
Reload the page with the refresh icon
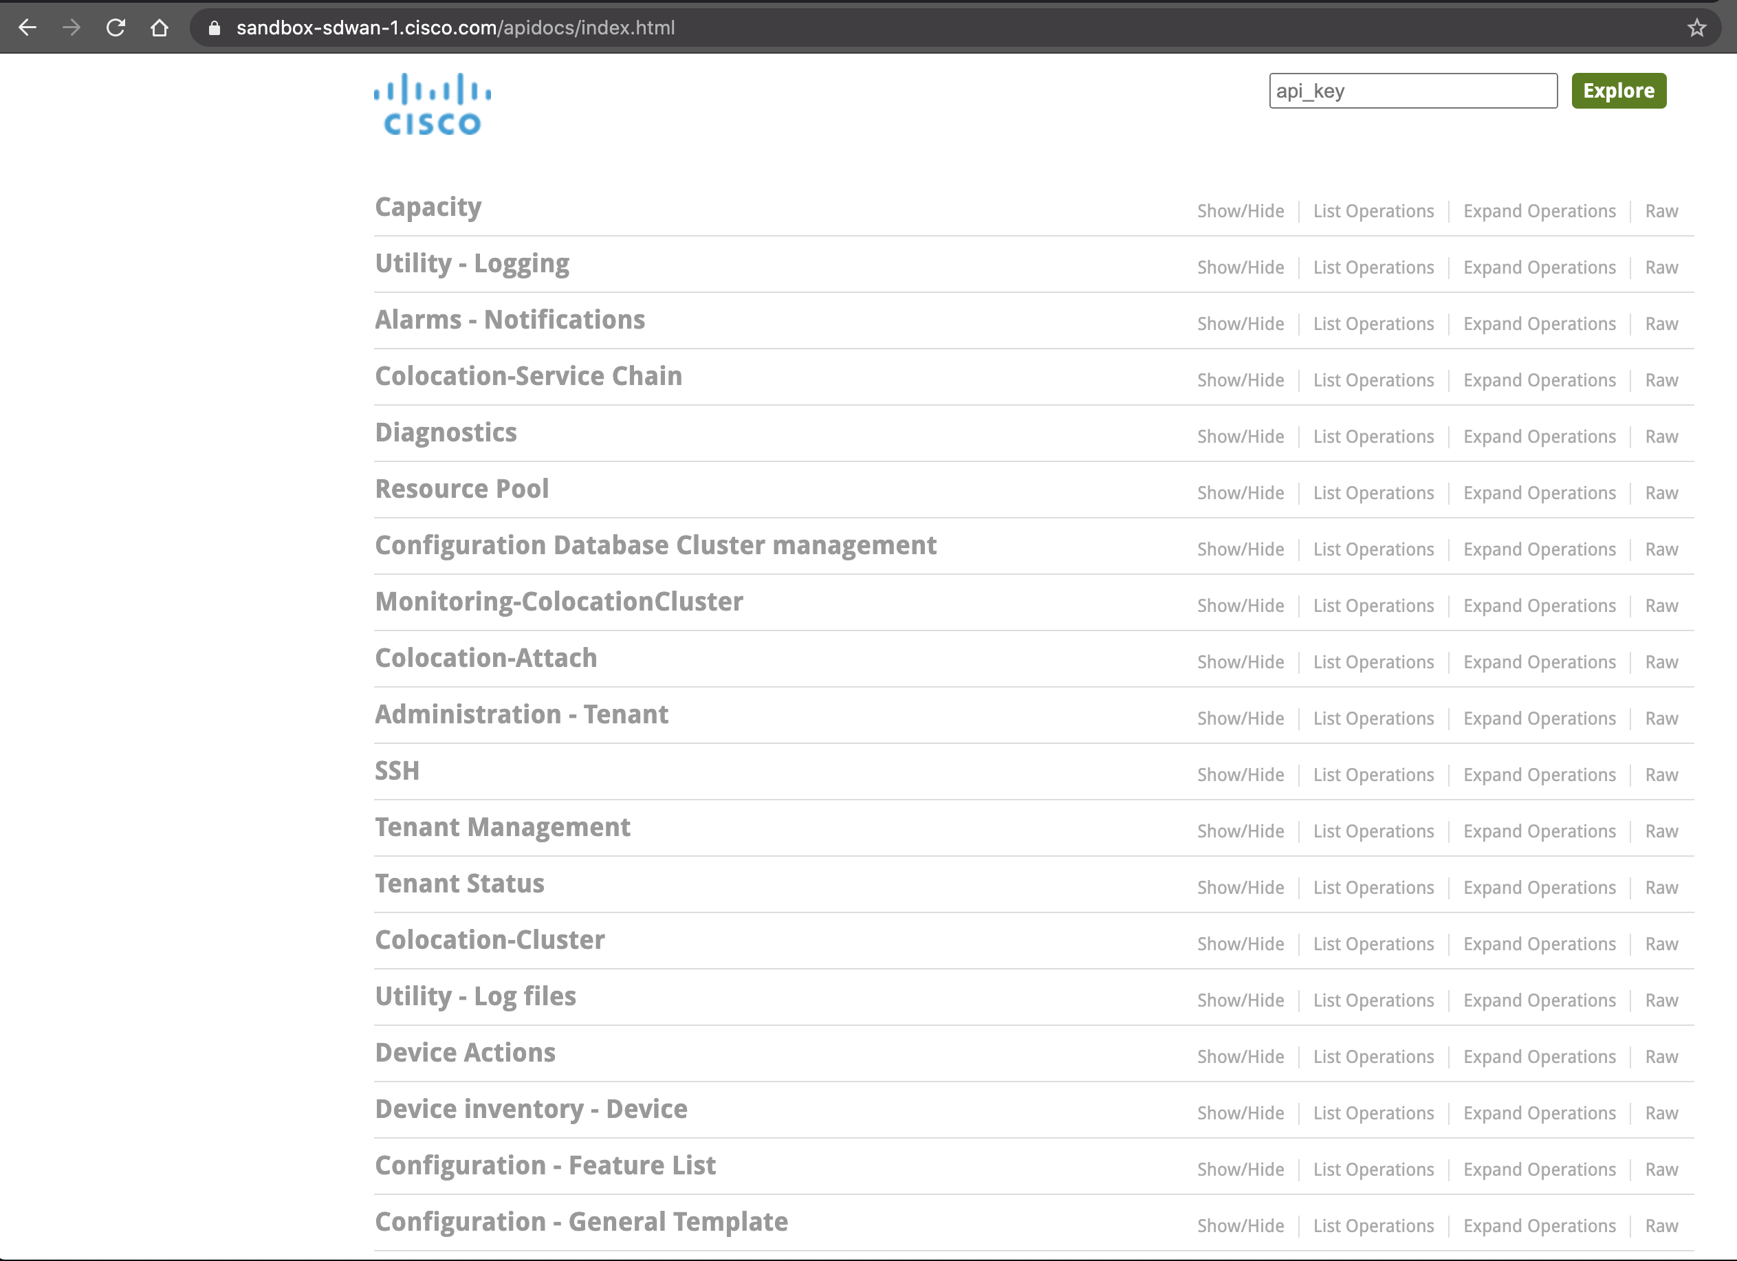[116, 28]
